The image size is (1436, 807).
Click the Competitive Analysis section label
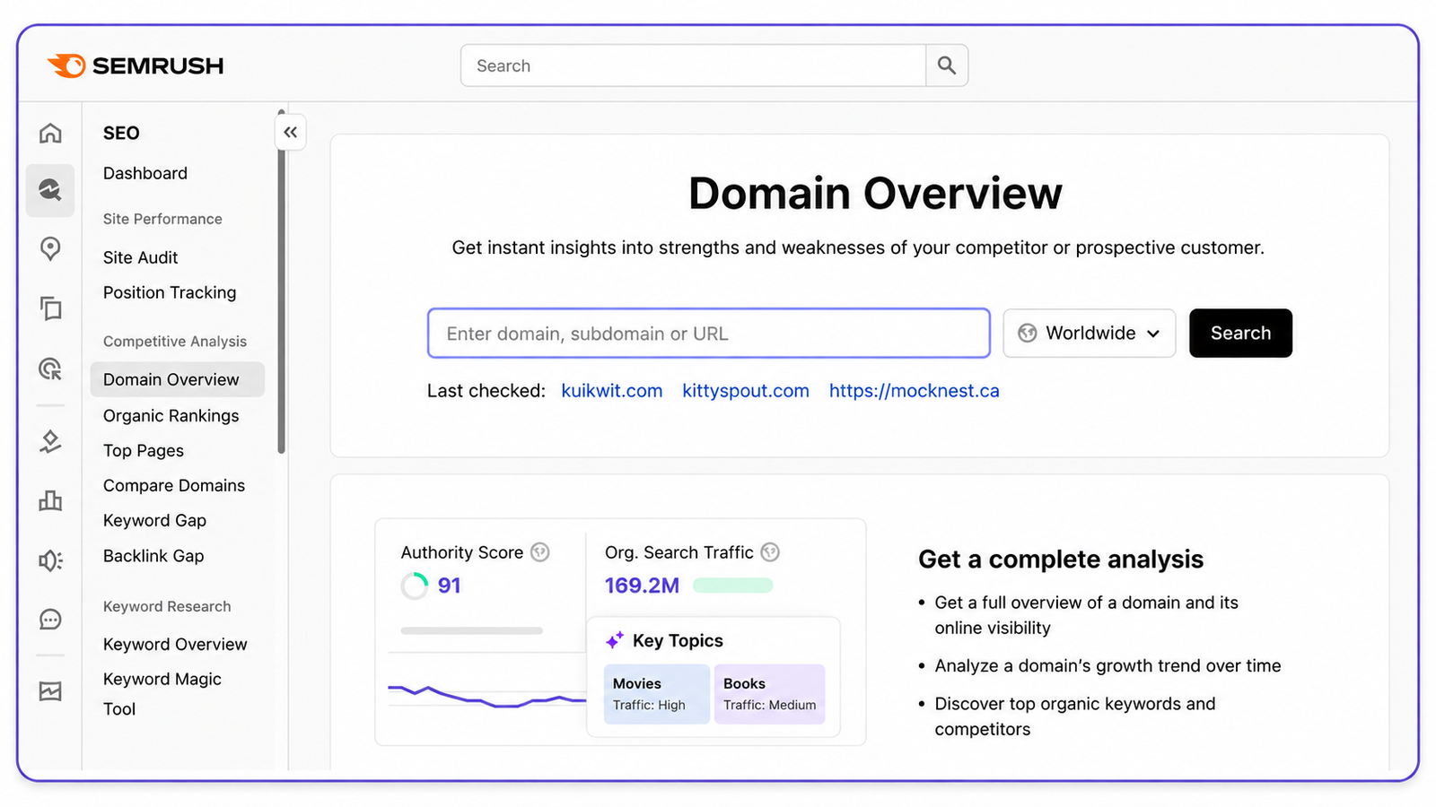coord(175,342)
